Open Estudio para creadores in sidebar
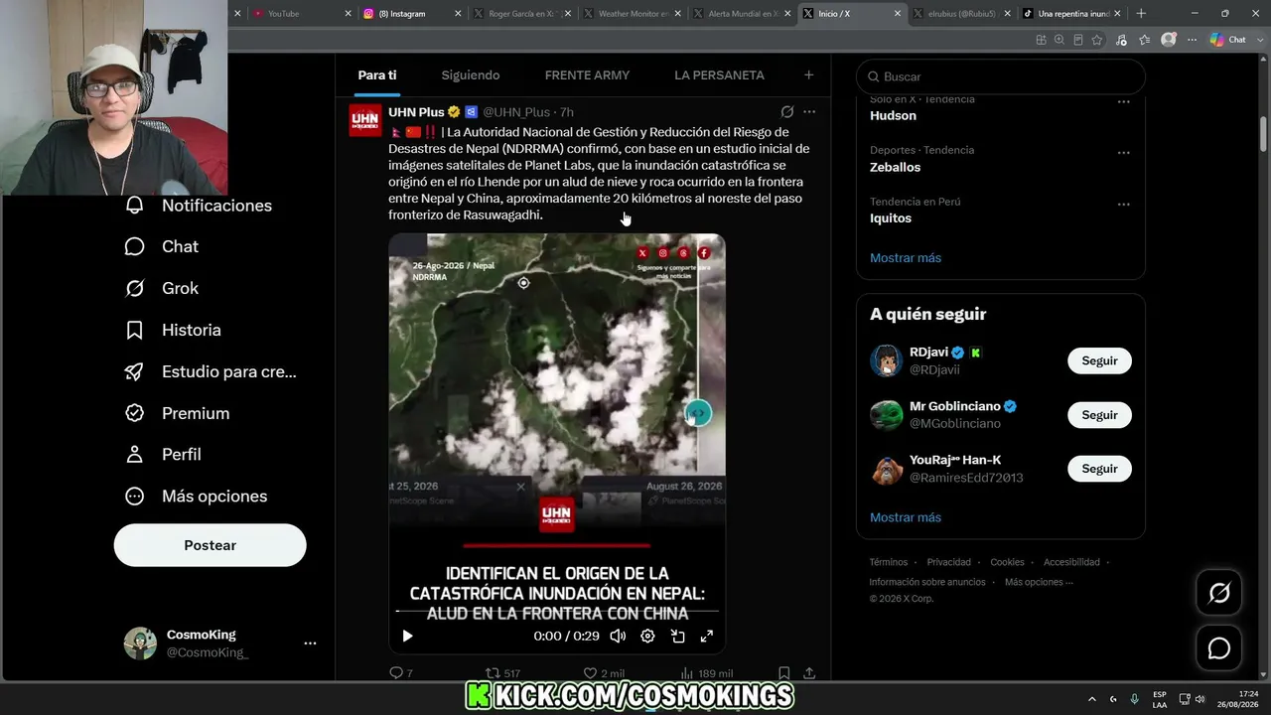1271x715 pixels. (211, 371)
